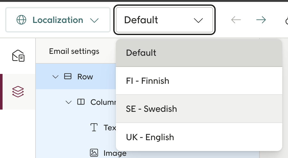
Task: Collapse the Row tree item chevron
Action: click(x=55, y=77)
